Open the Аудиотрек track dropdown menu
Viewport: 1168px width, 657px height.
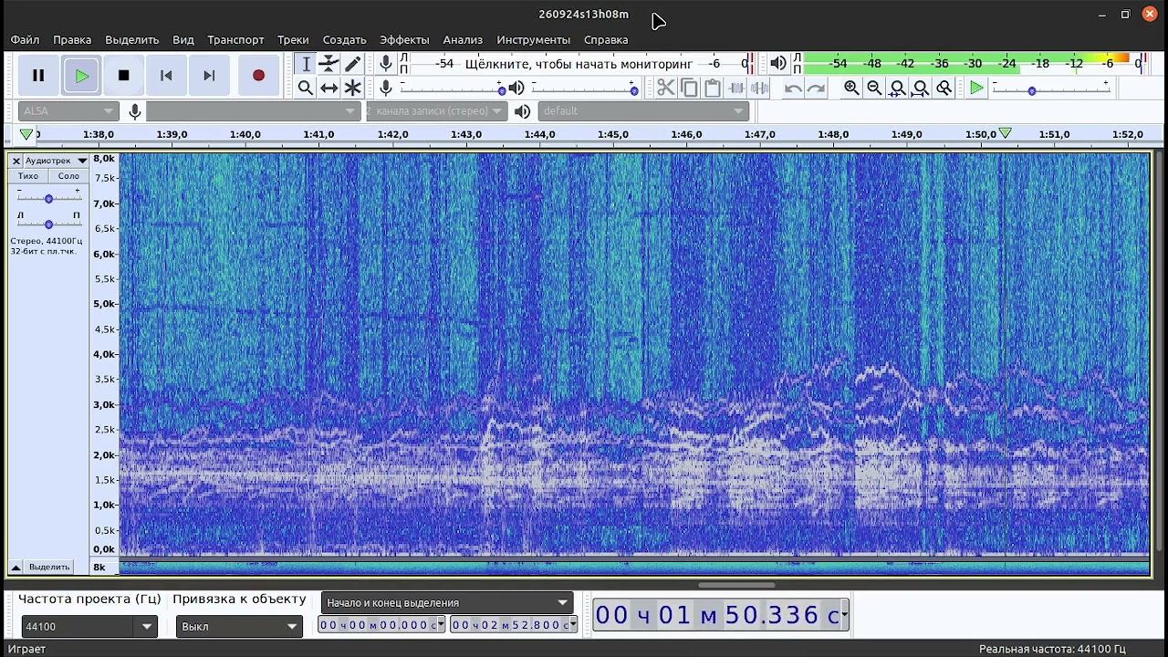[82, 161]
